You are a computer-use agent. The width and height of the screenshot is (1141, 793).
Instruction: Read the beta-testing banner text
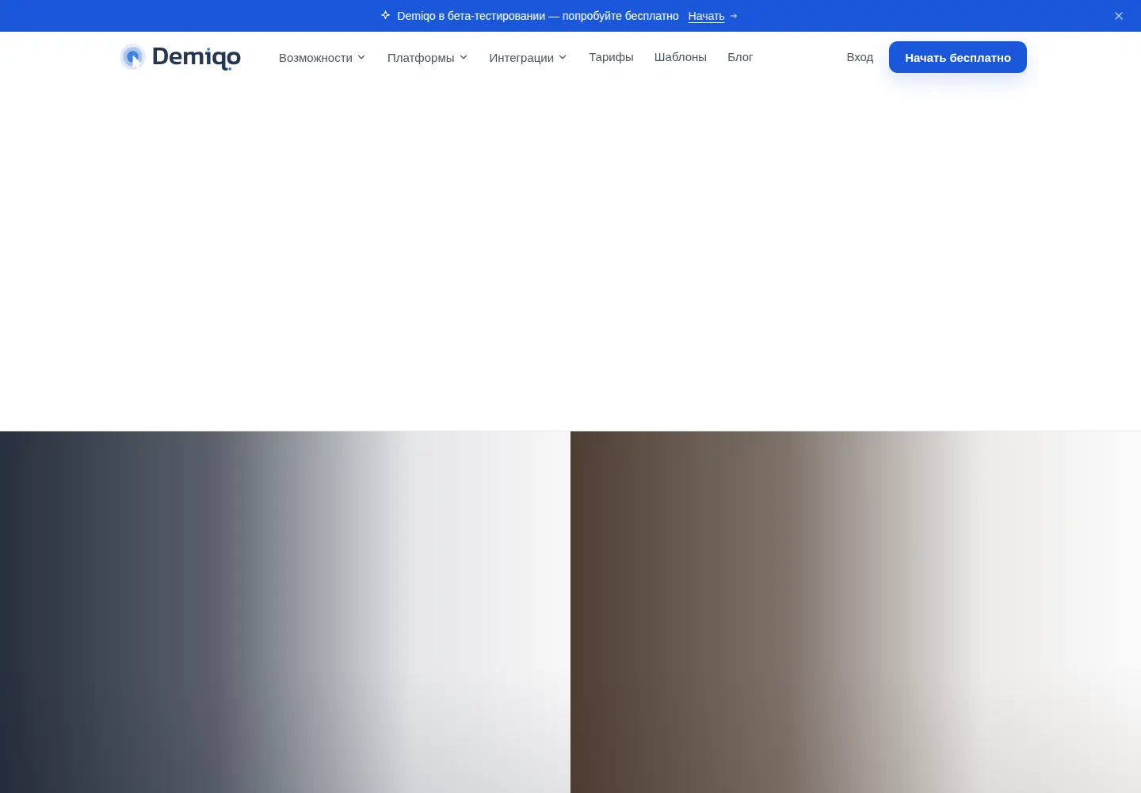click(538, 16)
